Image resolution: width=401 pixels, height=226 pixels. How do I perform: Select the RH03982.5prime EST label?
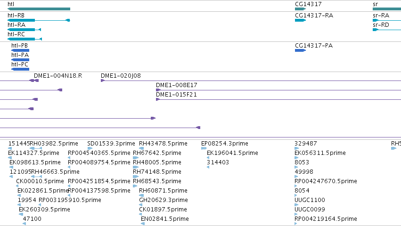pos(54,144)
